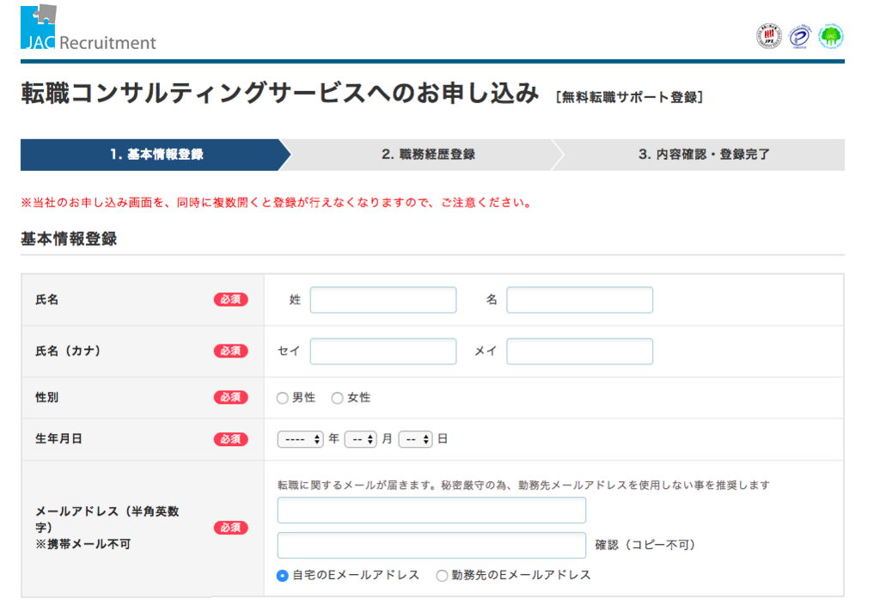Click the blue Privacy Mark badge
This screenshot has width=880, height=611.
click(x=800, y=36)
